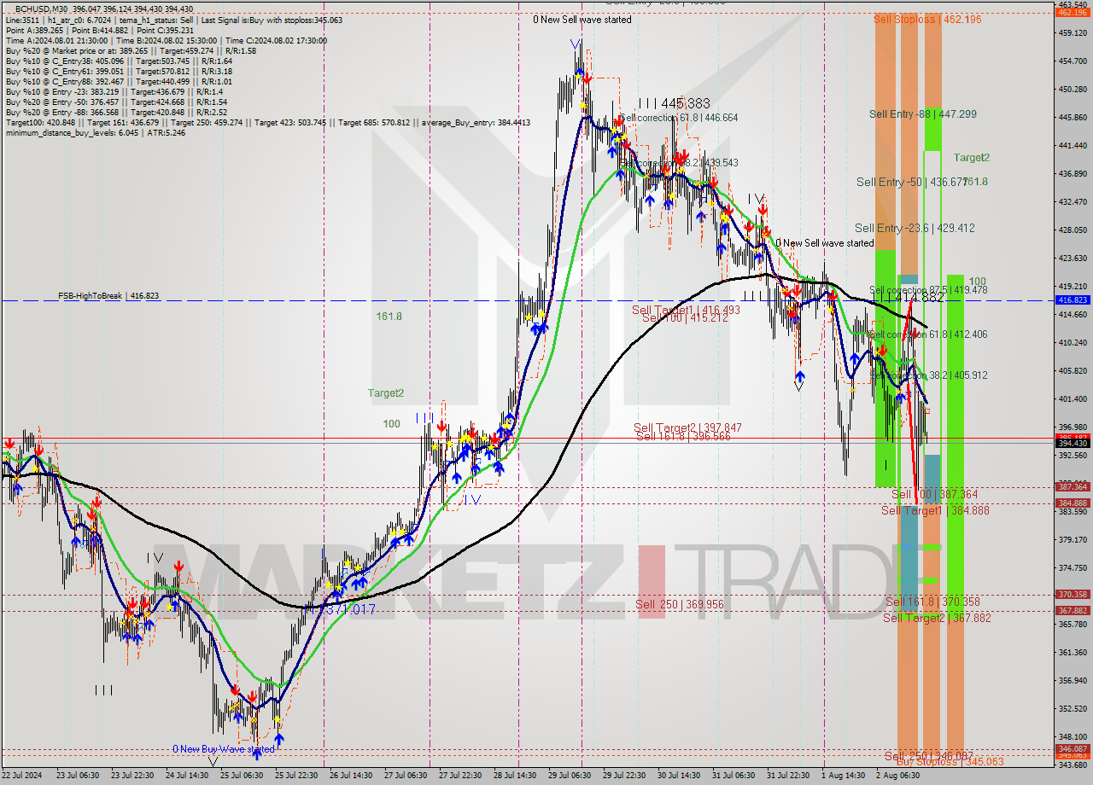The height and width of the screenshot is (785, 1093).
Task: Click the 'Sell Target1 | 384.888' label
Action: [x=935, y=510]
